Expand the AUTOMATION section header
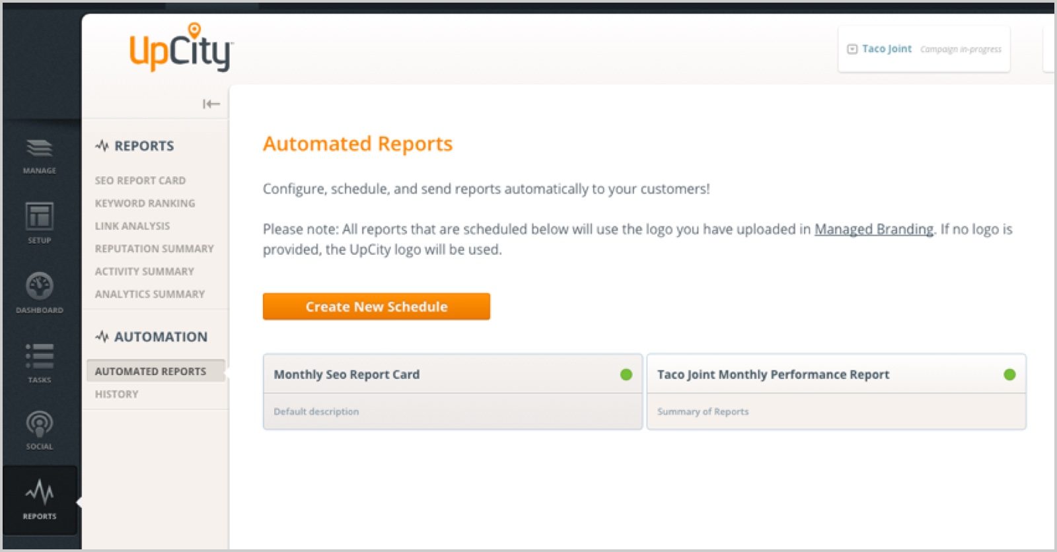Viewport: 1057px width, 552px height. [x=153, y=337]
